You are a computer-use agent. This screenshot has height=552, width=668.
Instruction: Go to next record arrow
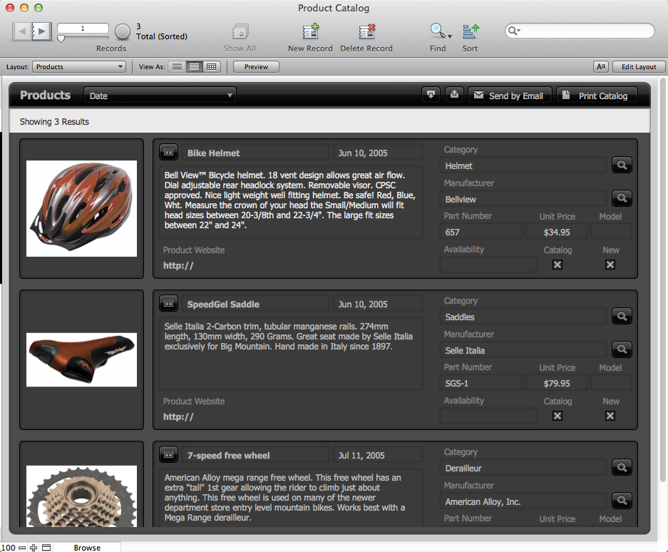point(42,31)
